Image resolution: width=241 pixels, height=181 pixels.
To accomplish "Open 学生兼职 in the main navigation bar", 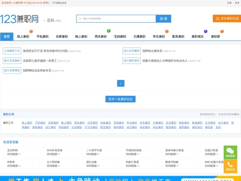I will (x=159, y=37).
